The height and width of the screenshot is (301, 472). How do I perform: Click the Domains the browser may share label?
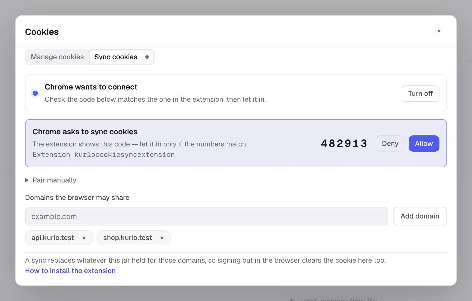[77, 198]
